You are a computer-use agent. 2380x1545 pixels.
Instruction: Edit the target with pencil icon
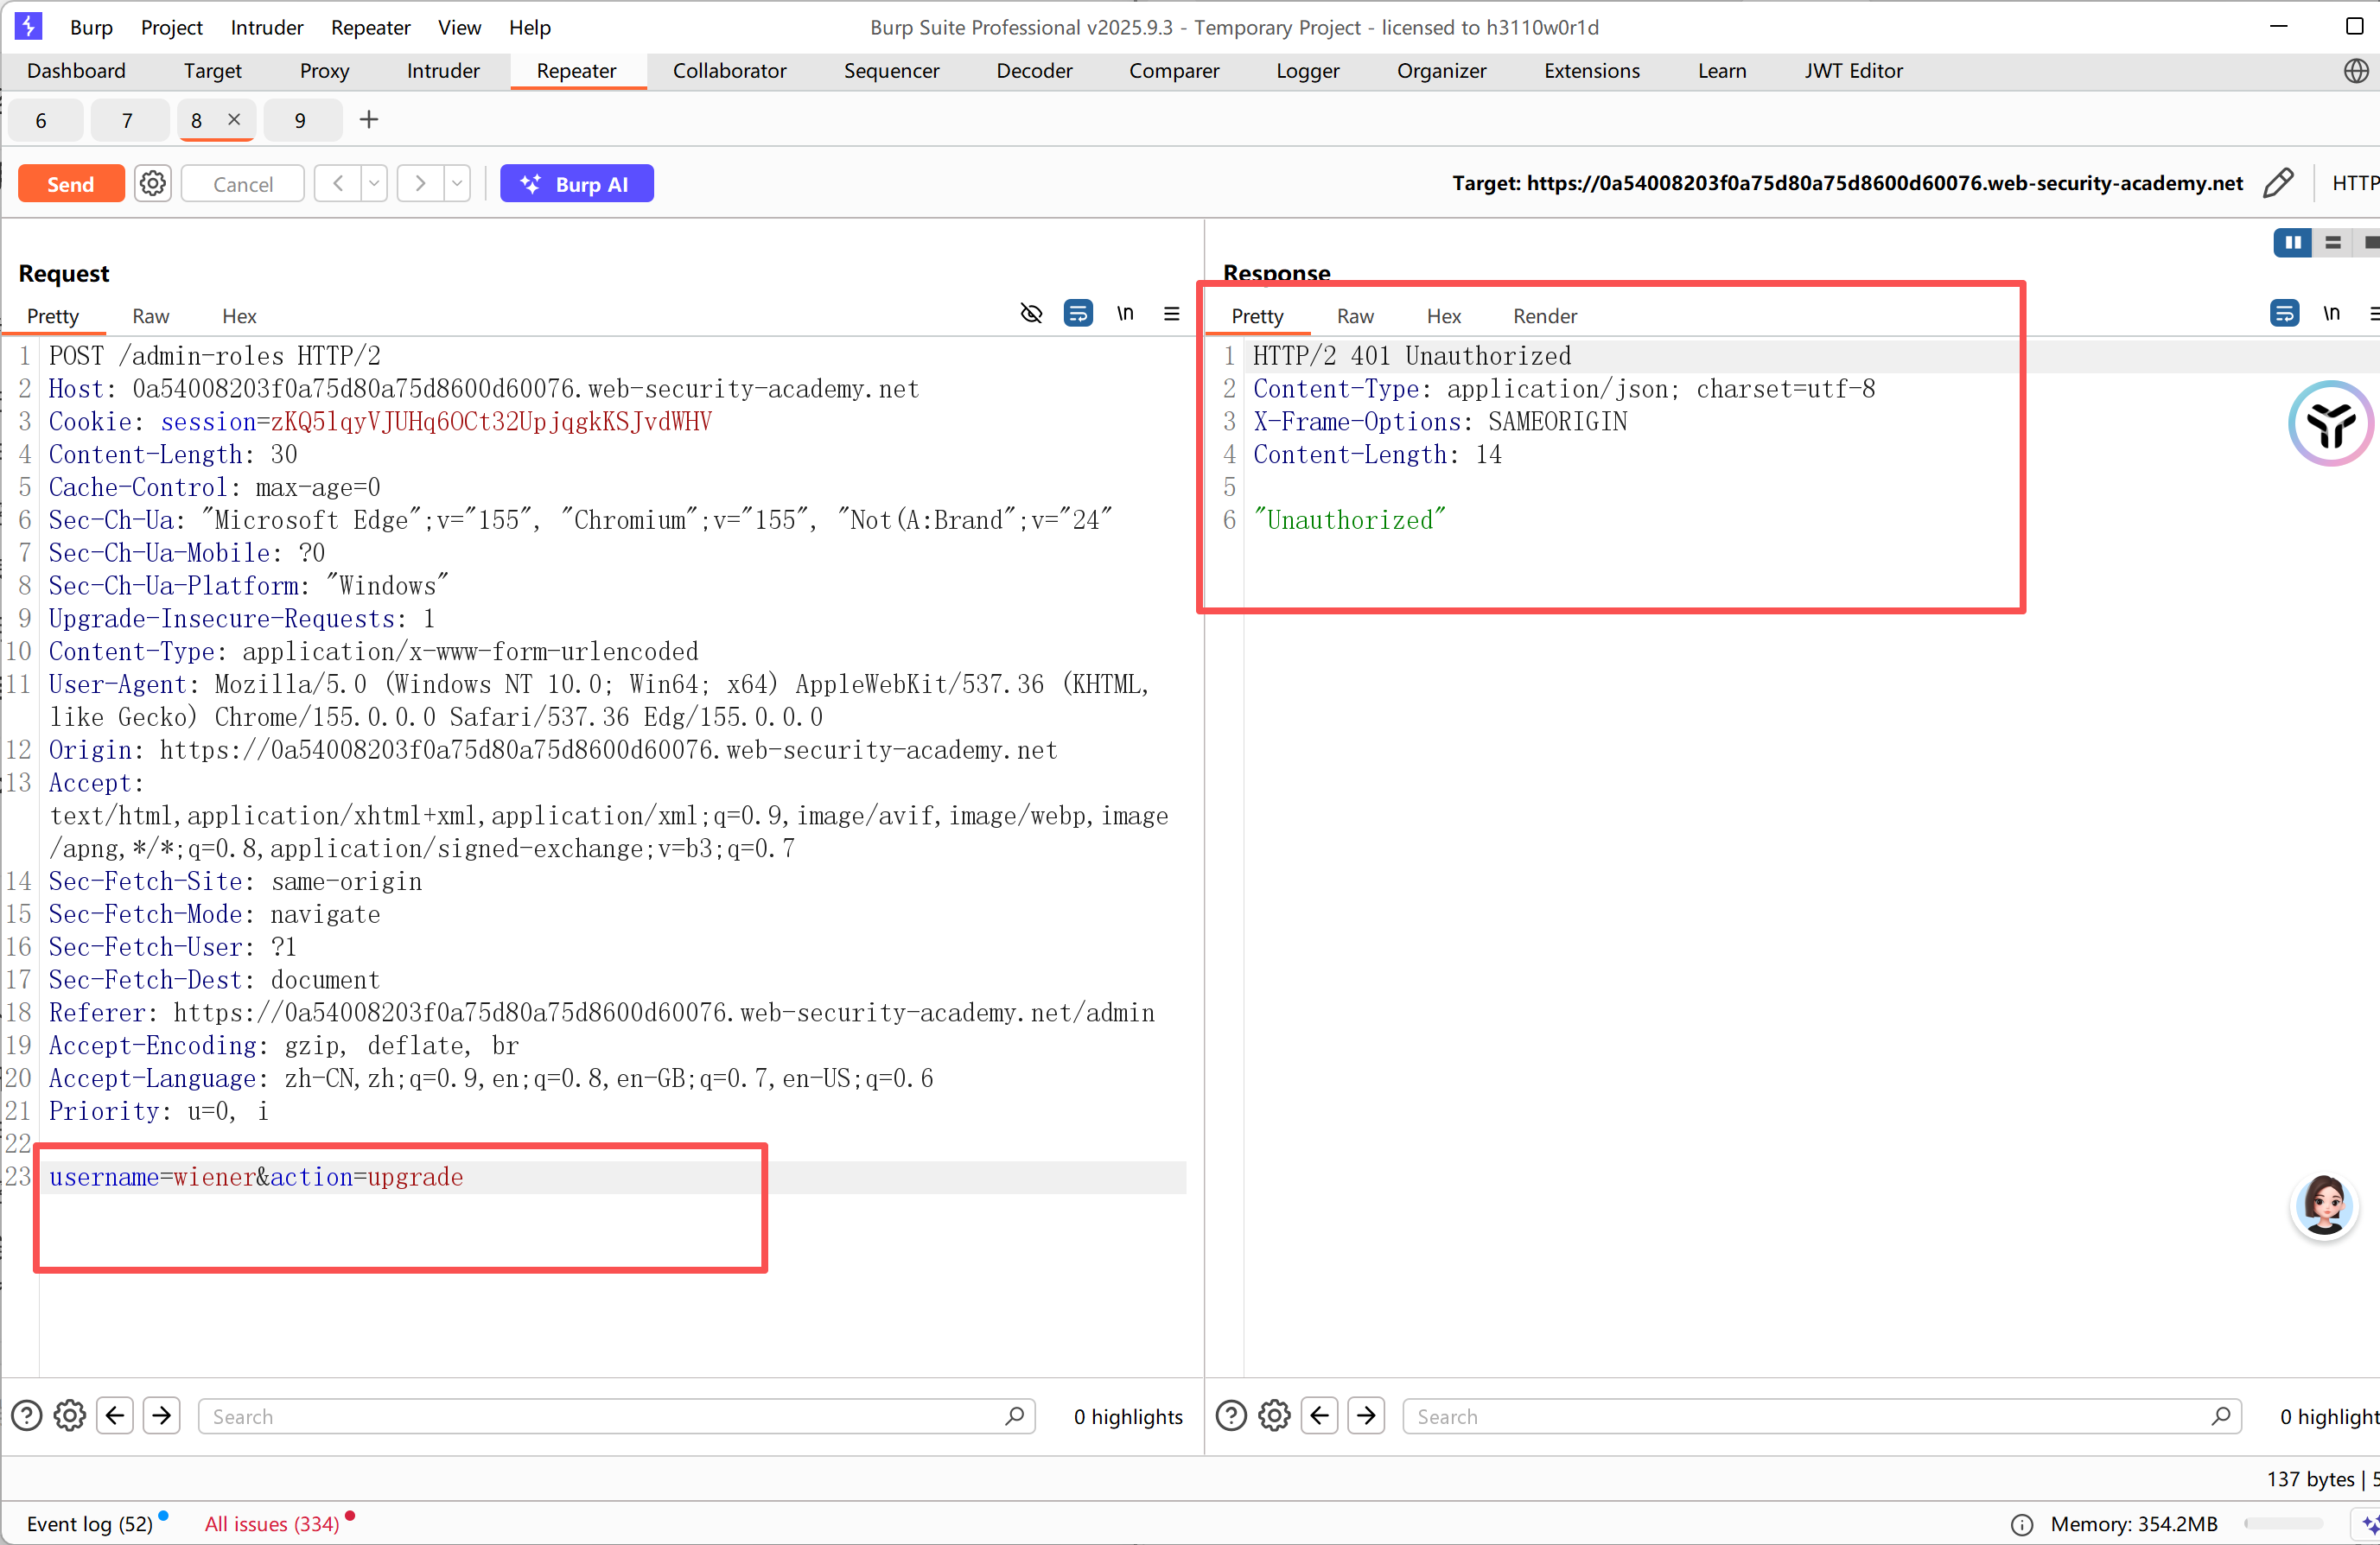coord(2278,183)
